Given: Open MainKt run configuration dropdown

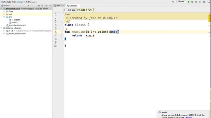Looking at the screenshot, I should [x=181, y=2].
